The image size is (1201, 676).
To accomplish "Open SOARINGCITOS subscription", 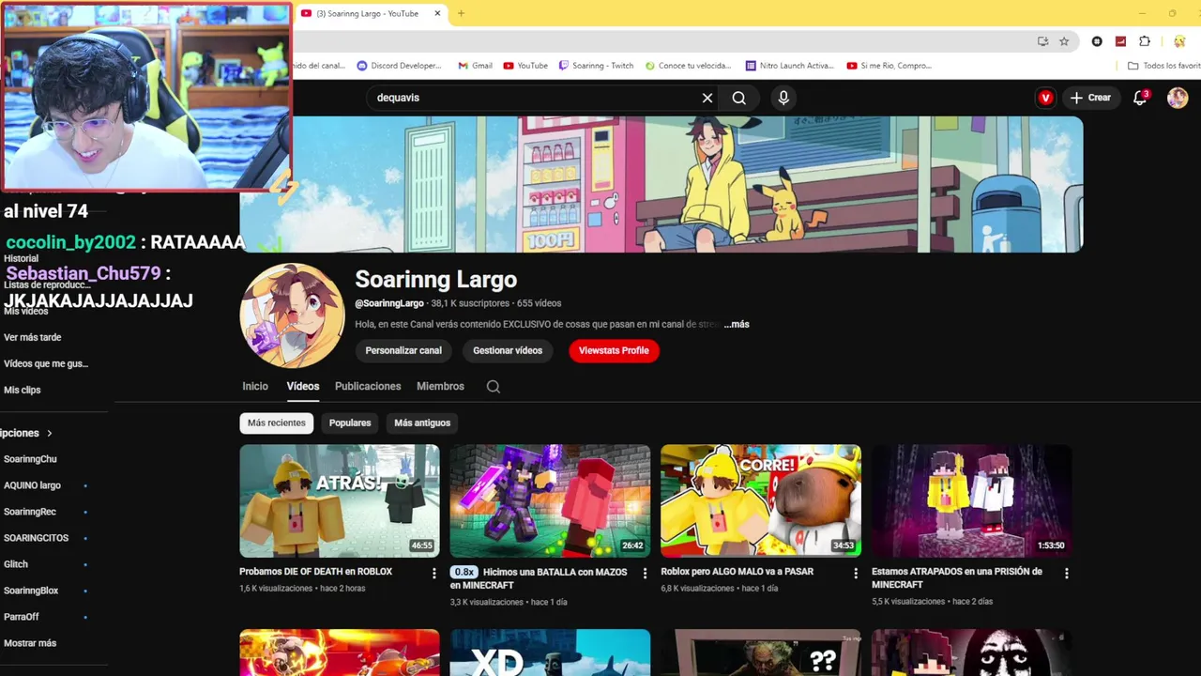I will point(36,538).
